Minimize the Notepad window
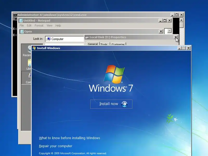Screen dimensions: 208x156 (160, 21)
